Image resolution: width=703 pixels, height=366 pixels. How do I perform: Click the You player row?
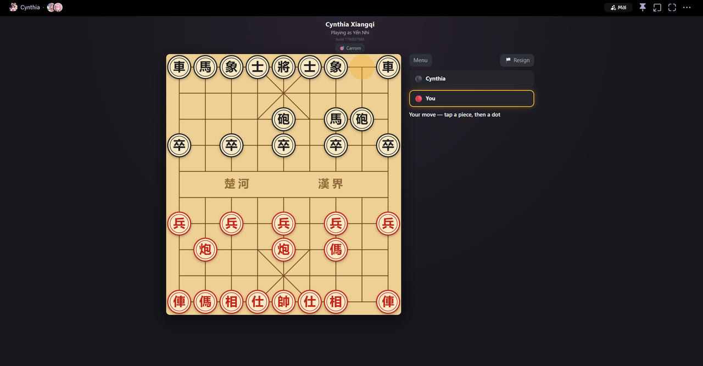pos(472,98)
